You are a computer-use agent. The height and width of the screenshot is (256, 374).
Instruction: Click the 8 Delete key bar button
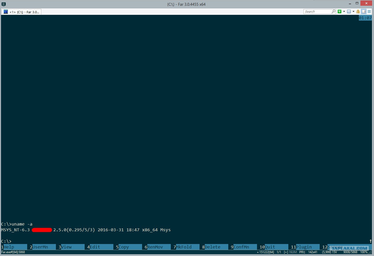point(215,247)
